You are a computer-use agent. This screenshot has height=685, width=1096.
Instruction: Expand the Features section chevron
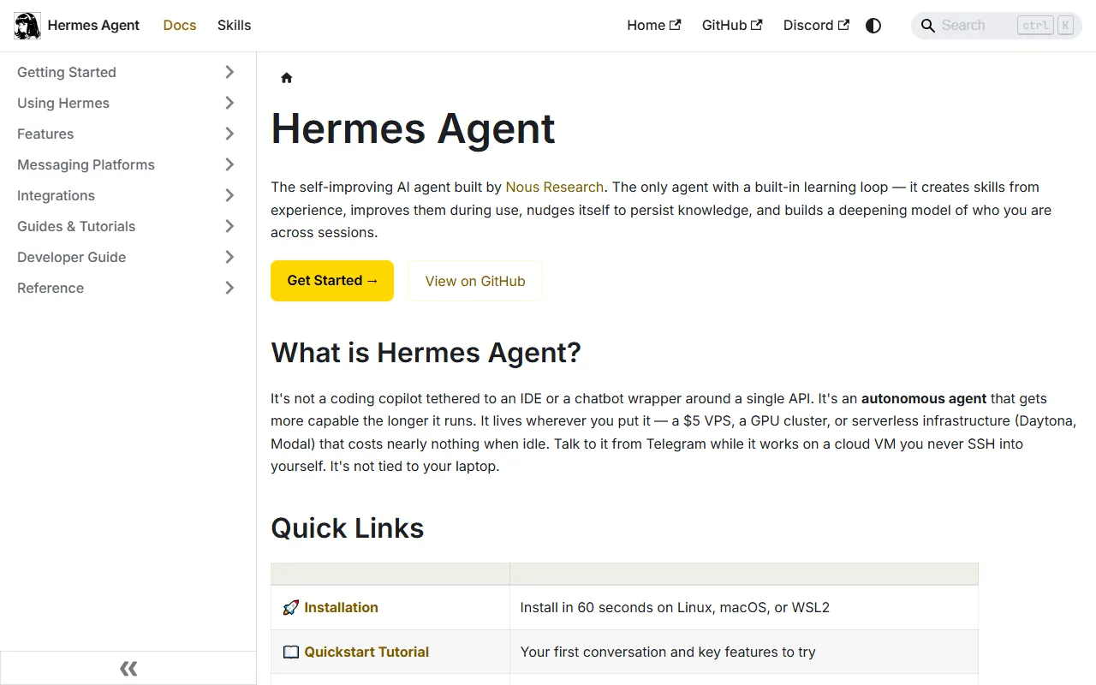point(229,134)
